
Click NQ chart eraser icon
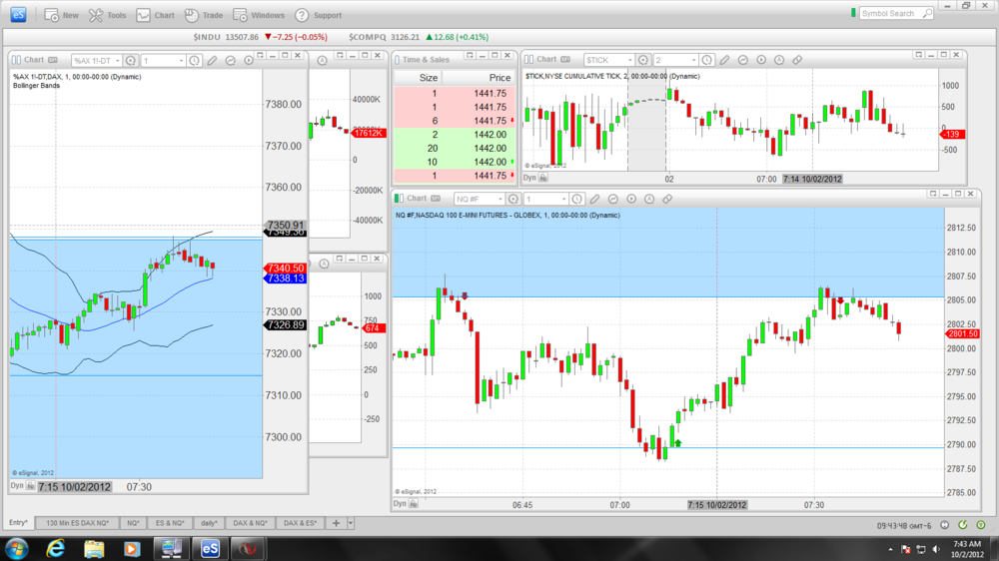[x=667, y=199]
